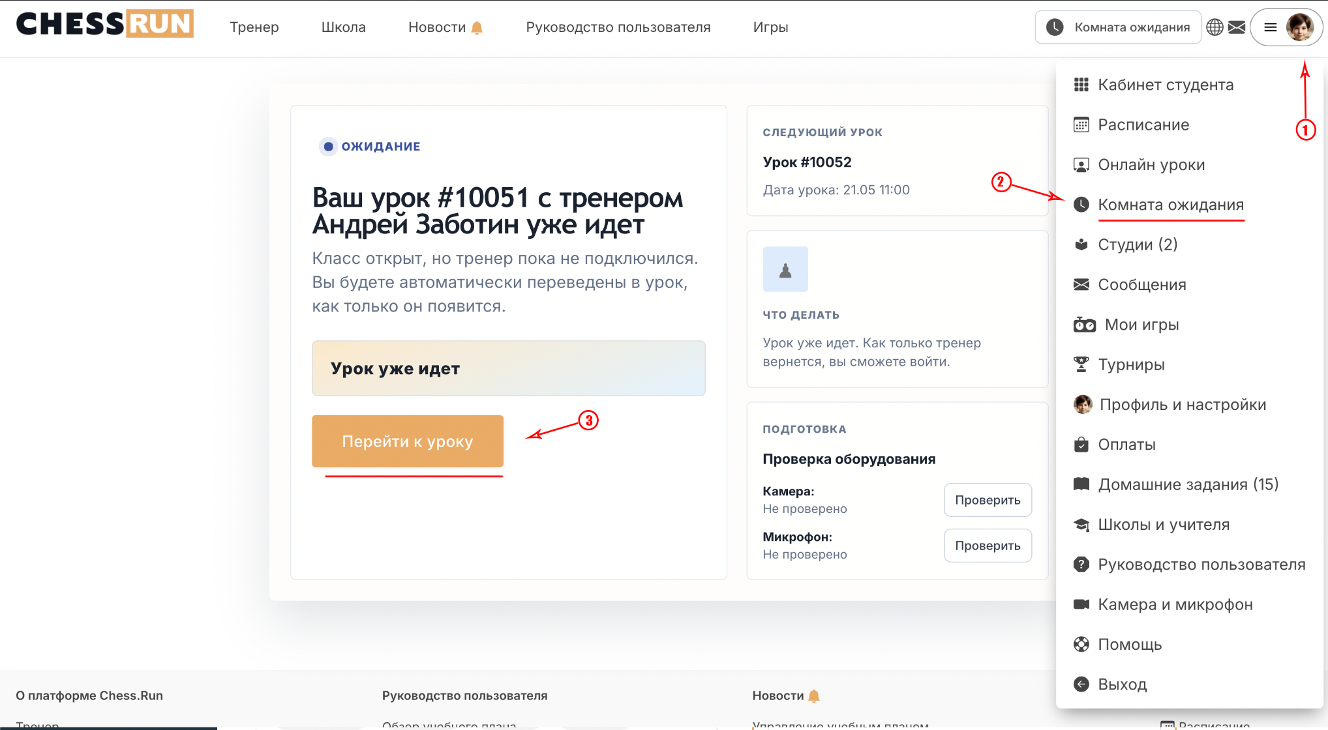Open Руководство пользователя in top navigation
Screen dimensions: 1328x730
618,27
